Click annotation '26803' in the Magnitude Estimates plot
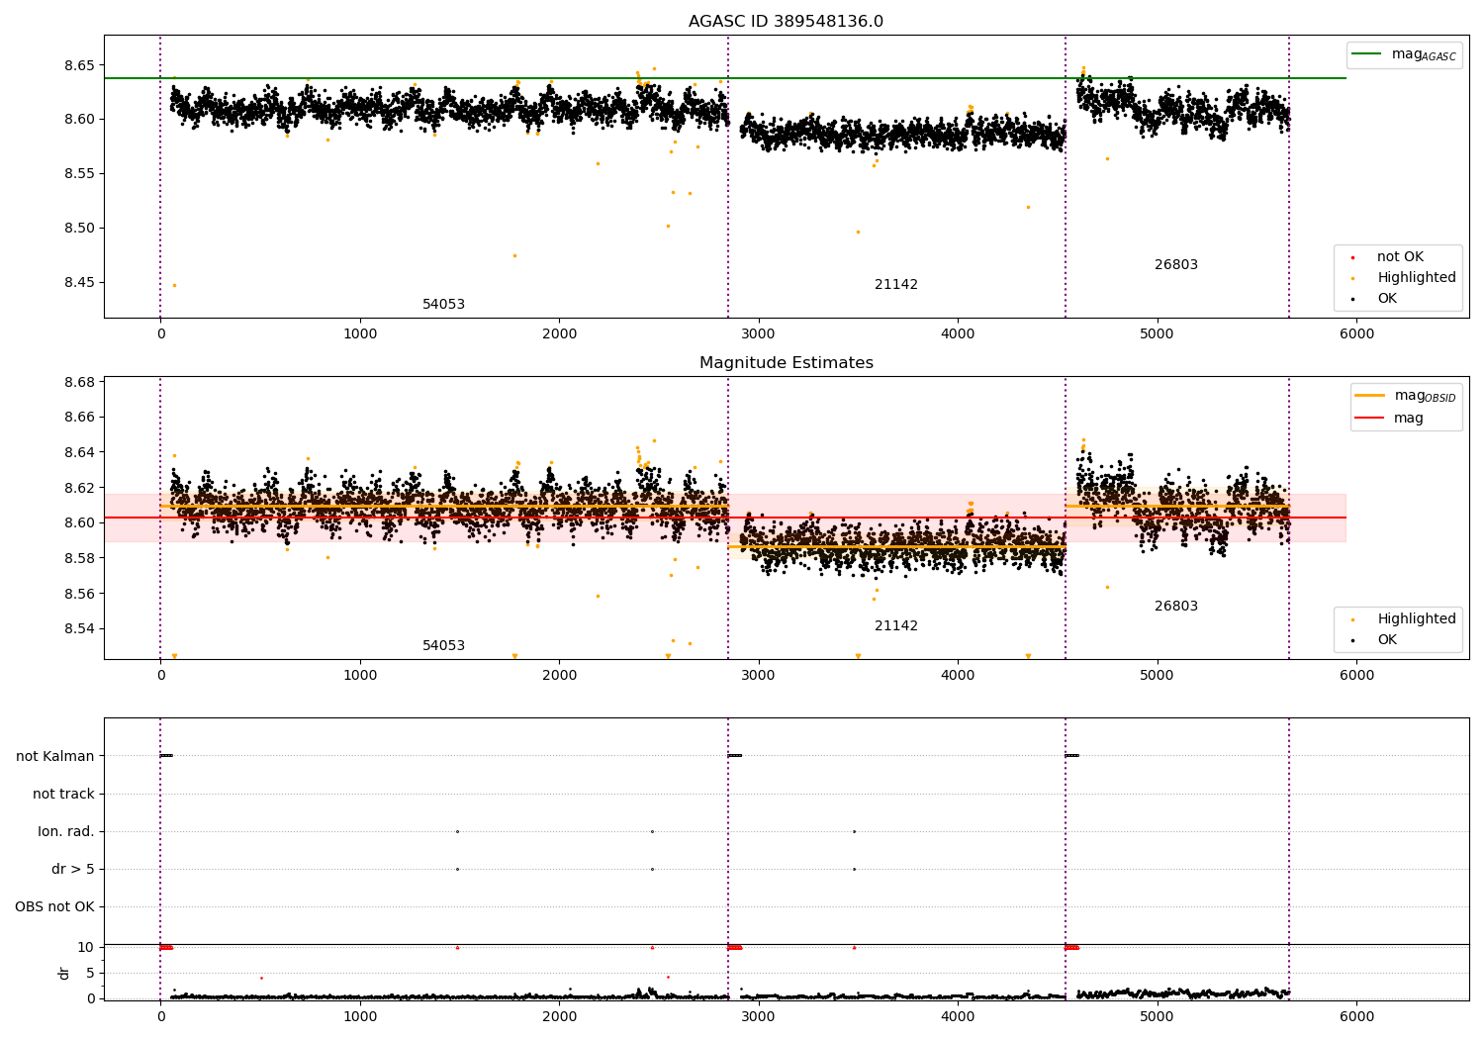1484x1039 pixels. point(1176,607)
